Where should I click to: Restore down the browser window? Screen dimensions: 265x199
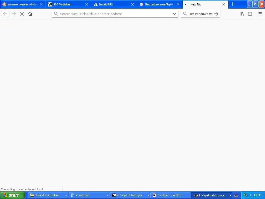click(x=256, y=4)
